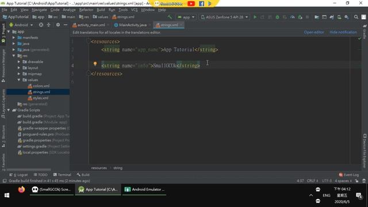
Task: Open the profiler gauge icon in toolbar
Action: tap(293, 17)
